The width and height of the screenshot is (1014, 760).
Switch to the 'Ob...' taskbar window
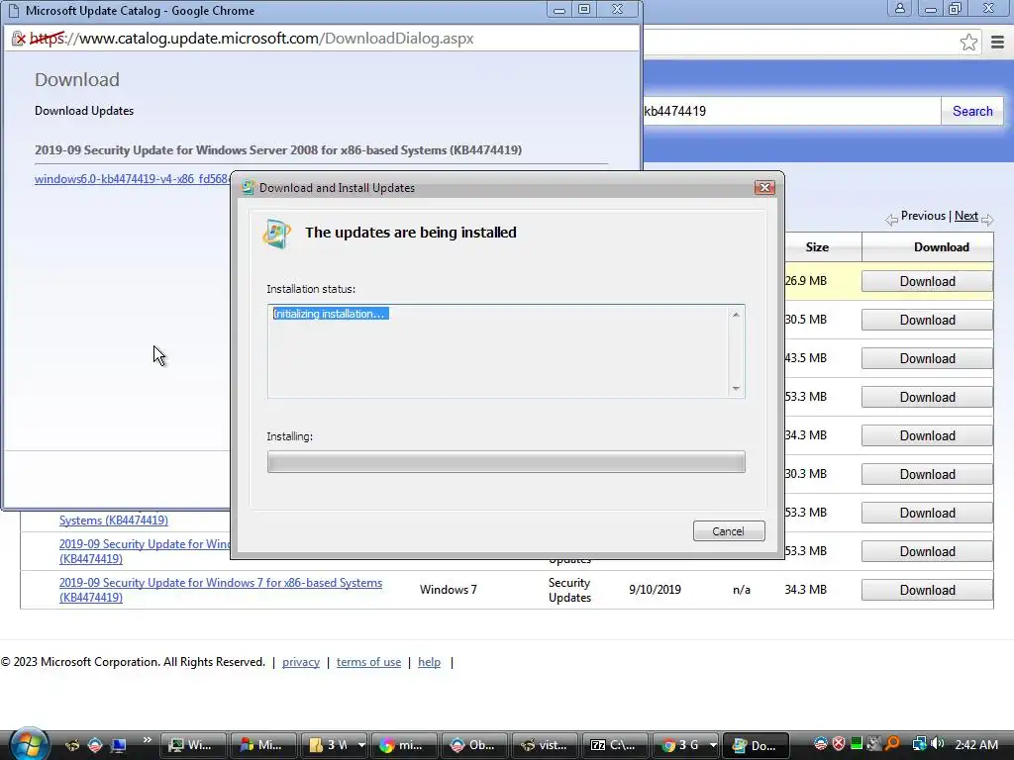(474, 745)
